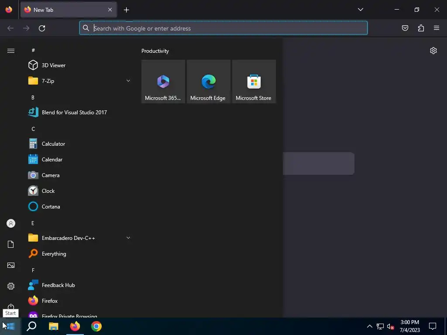Click Firefox forward navigation arrow
The height and width of the screenshot is (335, 447).
coord(26,28)
